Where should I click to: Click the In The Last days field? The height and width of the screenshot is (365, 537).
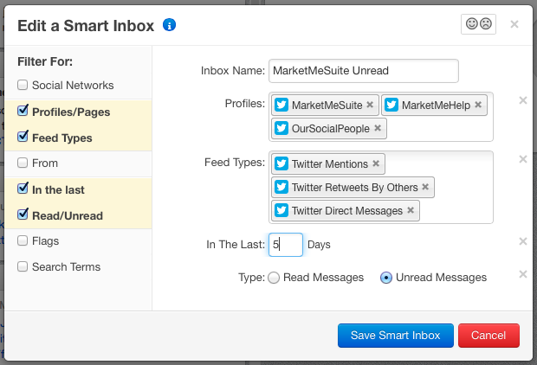pyautogui.click(x=286, y=245)
